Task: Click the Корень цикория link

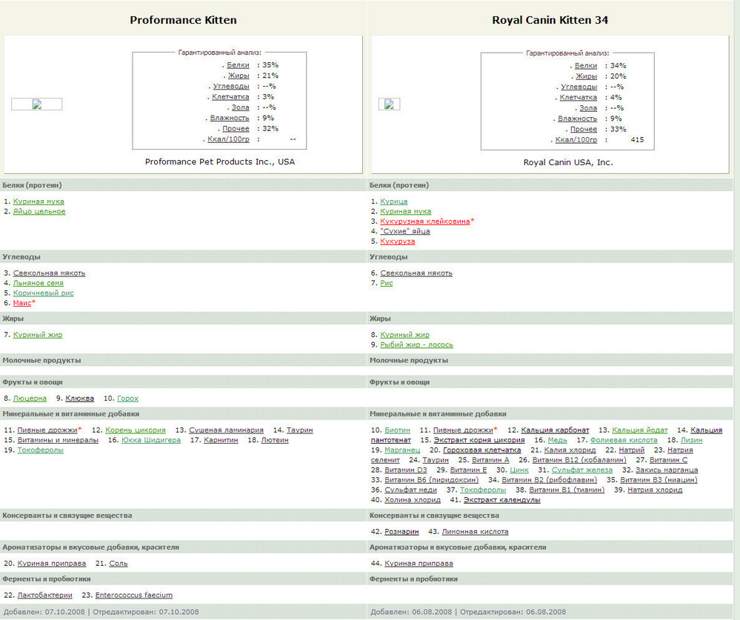Action: [x=136, y=430]
